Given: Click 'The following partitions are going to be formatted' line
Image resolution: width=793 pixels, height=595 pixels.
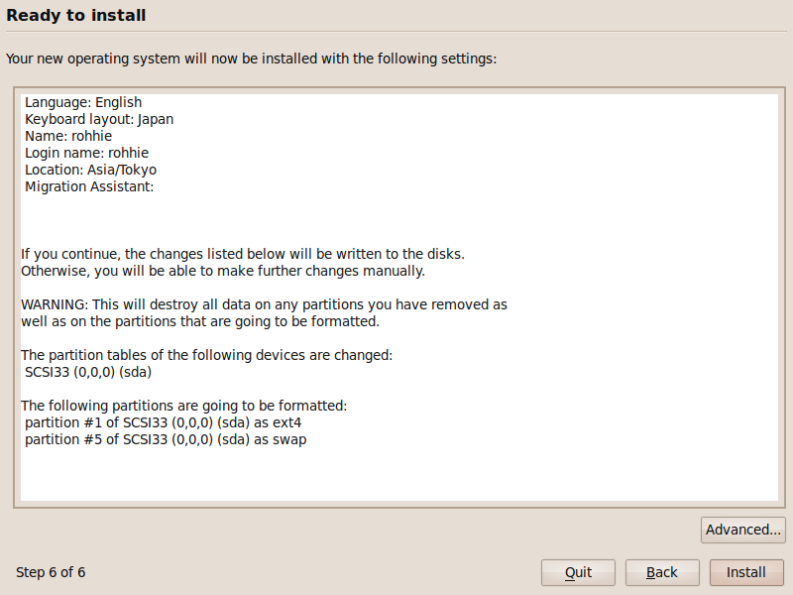Looking at the screenshot, I should point(184,406).
